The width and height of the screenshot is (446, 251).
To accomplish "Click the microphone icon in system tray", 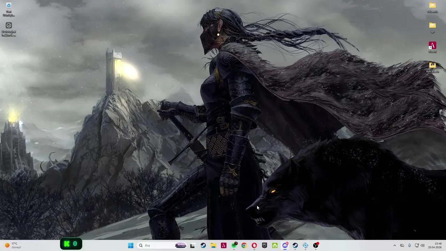I will (x=409, y=245).
